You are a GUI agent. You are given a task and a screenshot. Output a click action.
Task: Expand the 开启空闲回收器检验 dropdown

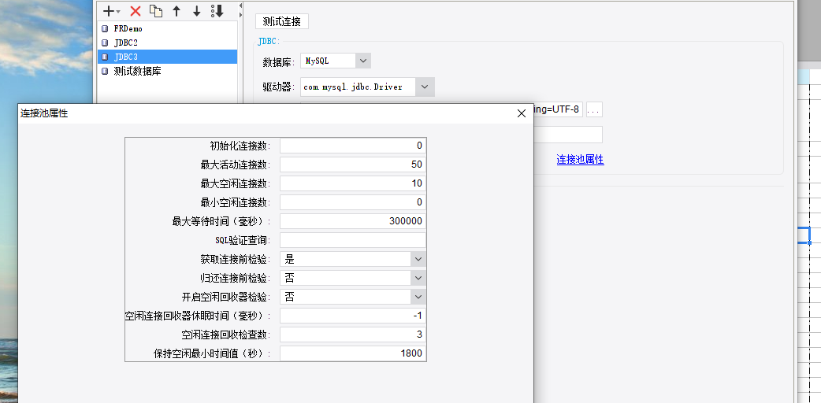[x=418, y=297]
